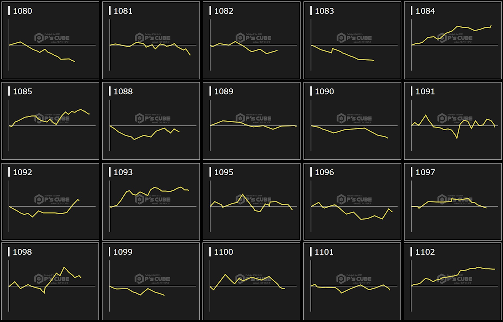503x322 pixels.
Task: Choose the 1098 chart thumbnail
Action: [50, 281]
